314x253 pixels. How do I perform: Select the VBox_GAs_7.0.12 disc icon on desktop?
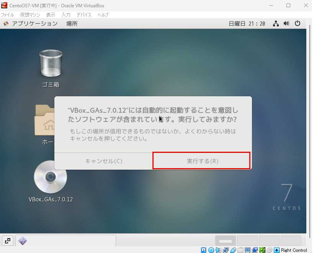[x=50, y=177]
